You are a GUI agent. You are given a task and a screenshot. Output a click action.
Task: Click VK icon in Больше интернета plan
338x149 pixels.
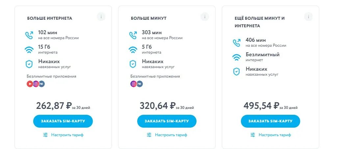[x=41, y=84]
